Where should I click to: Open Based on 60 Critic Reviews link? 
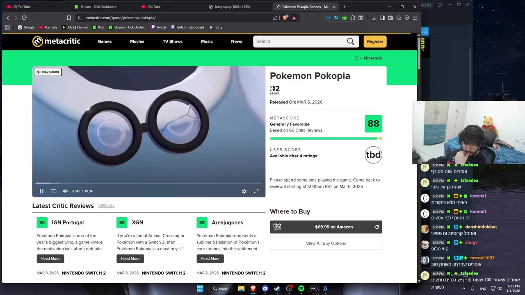pyautogui.click(x=296, y=130)
